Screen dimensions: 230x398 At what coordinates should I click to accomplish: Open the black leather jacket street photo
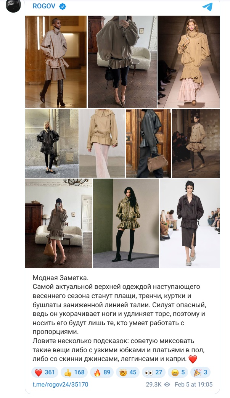pyautogui.click(x=52, y=143)
